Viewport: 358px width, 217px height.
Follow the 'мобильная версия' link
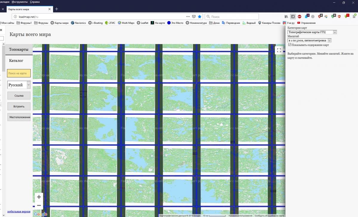click(x=19, y=212)
